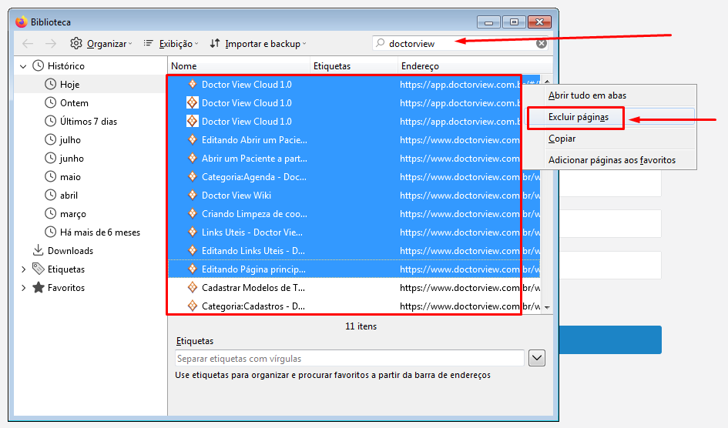Viewport: 728px width, 428px height.
Task: Expand the Favoritos tree node
Action: point(24,288)
